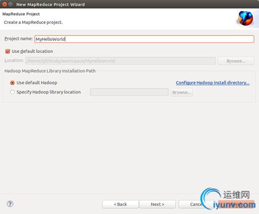Screen dimensions: 259x214
Task: Cancel the wizard
Action: 196,204
